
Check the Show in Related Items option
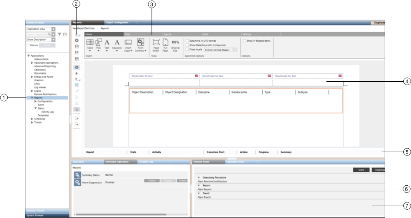244,41
